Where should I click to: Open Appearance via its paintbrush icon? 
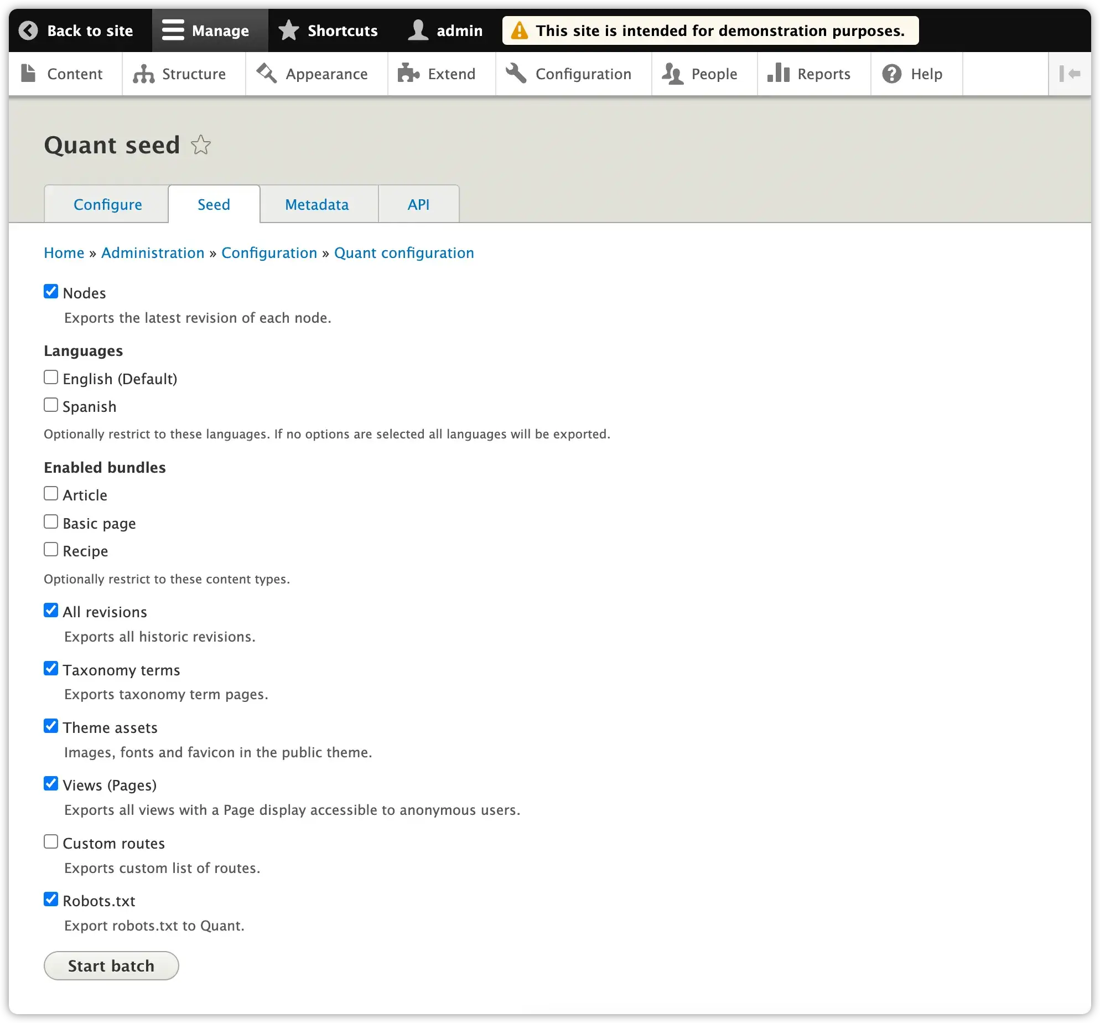coord(266,74)
